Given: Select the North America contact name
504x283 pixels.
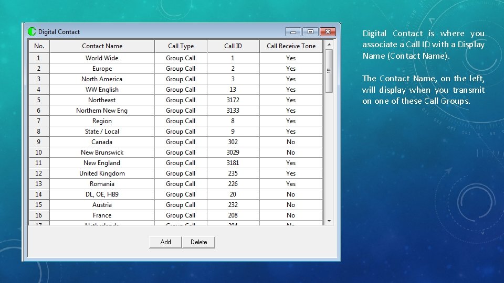Looking at the screenshot, I should click(102, 79).
